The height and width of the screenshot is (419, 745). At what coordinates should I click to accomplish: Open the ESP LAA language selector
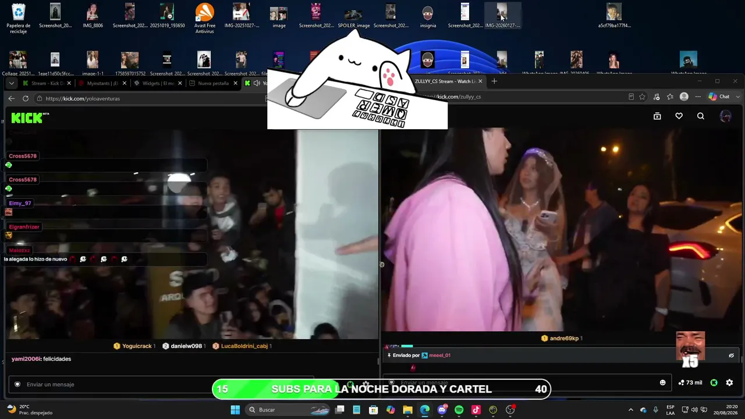[x=670, y=410]
